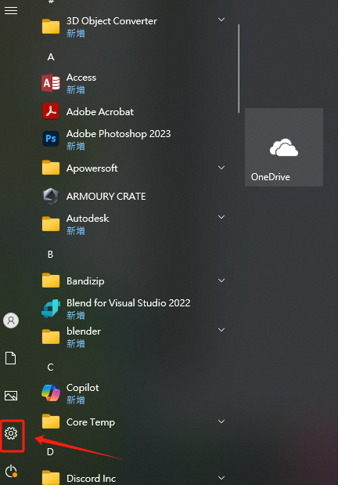Open the Pictures sidebar icon

pos(11,396)
